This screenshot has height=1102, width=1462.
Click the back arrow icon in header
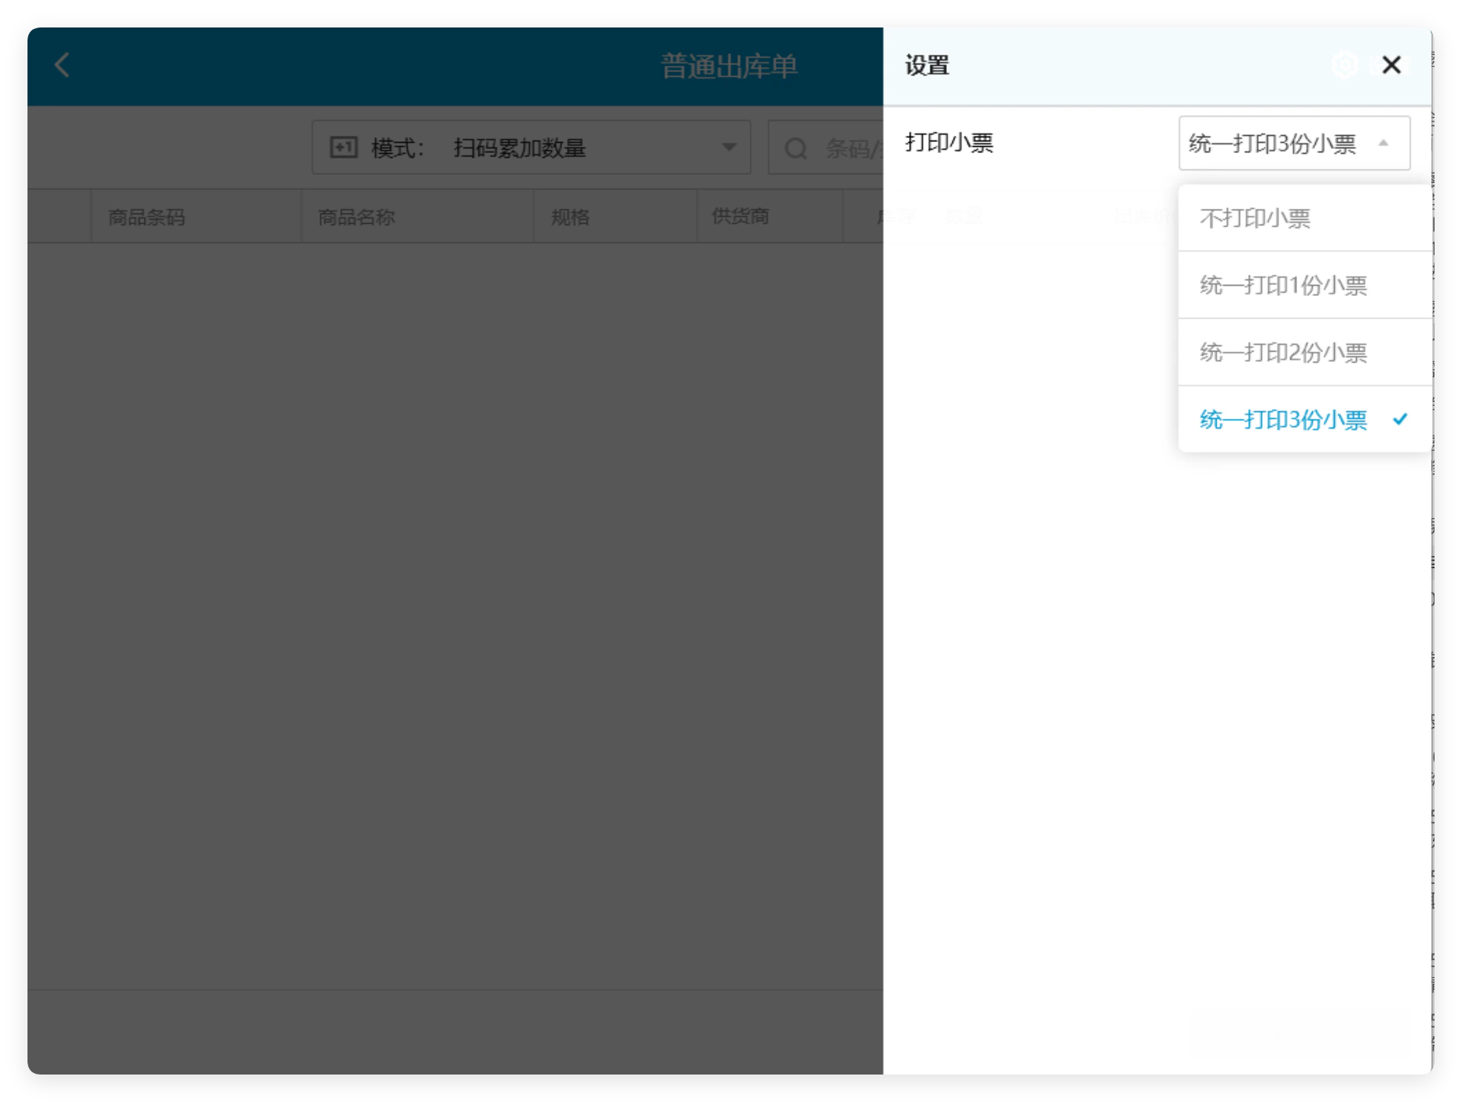tap(62, 65)
